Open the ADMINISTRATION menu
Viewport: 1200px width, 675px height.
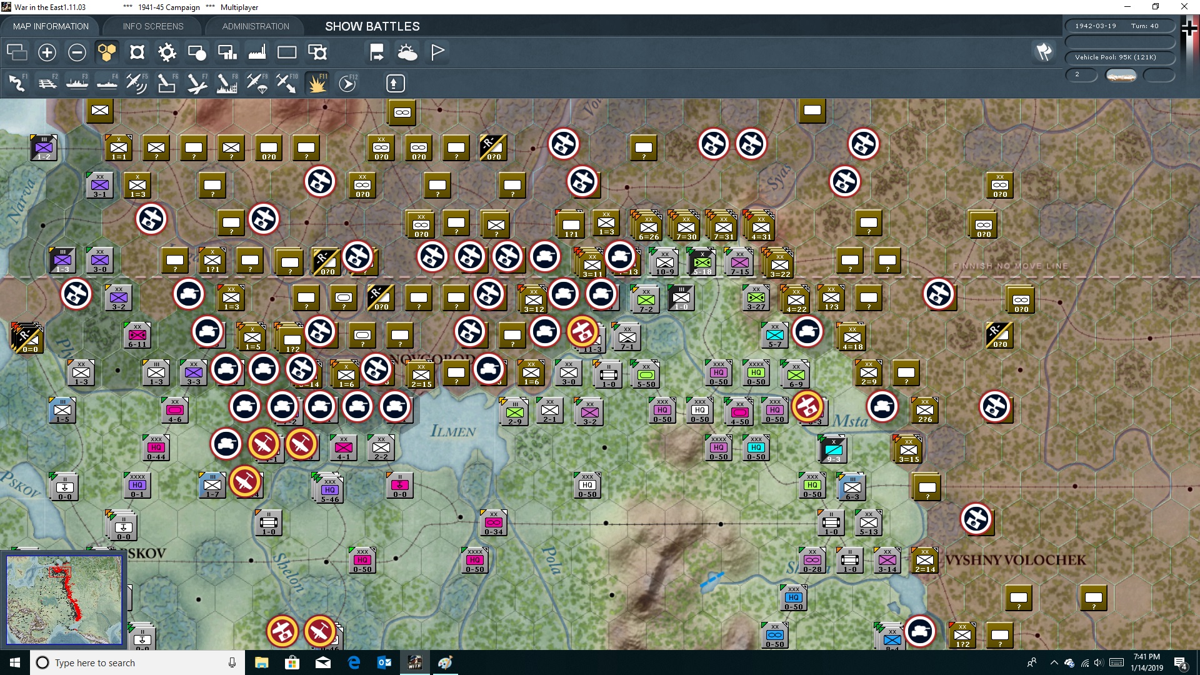[x=254, y=26]
